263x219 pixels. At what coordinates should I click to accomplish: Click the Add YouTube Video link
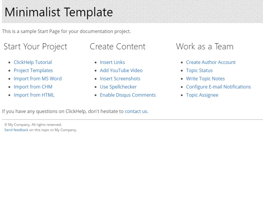tap(121, 70)
